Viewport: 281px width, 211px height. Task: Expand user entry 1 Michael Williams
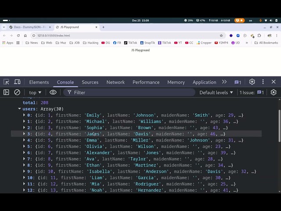[24, 121]
